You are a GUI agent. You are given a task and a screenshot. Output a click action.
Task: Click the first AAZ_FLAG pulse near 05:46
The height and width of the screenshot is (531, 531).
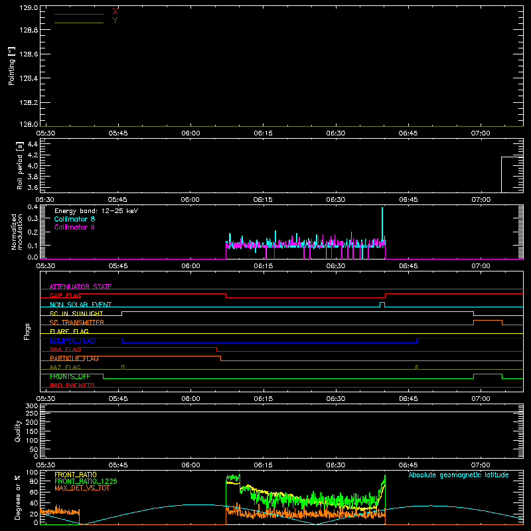point(123,368)
